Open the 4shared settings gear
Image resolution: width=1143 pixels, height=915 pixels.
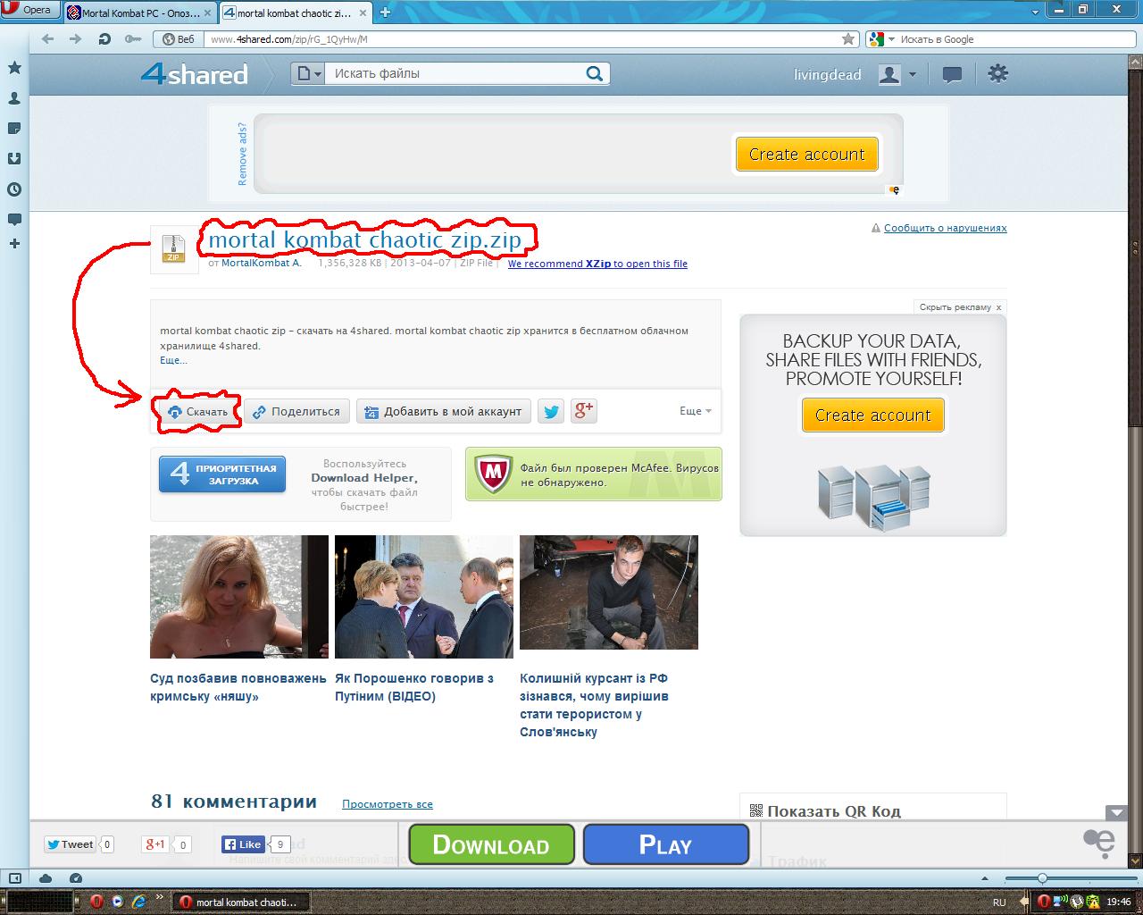point(998,74)
